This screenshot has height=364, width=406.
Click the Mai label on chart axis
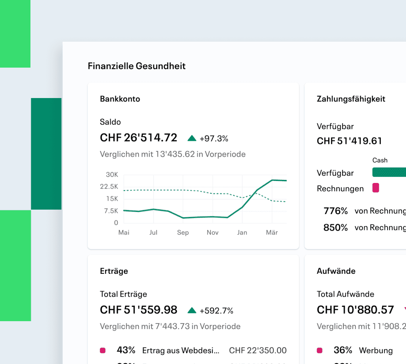coord(124,233)
